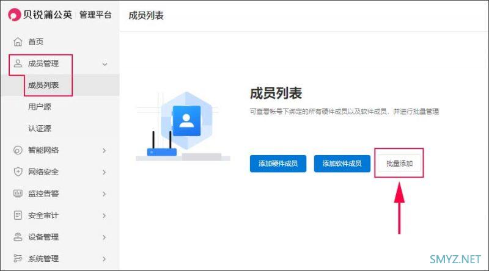Click the 智能网络 sidebar icon
This screenshot has width=489, height=271.
pyautogui.click(x=17, y=150)
